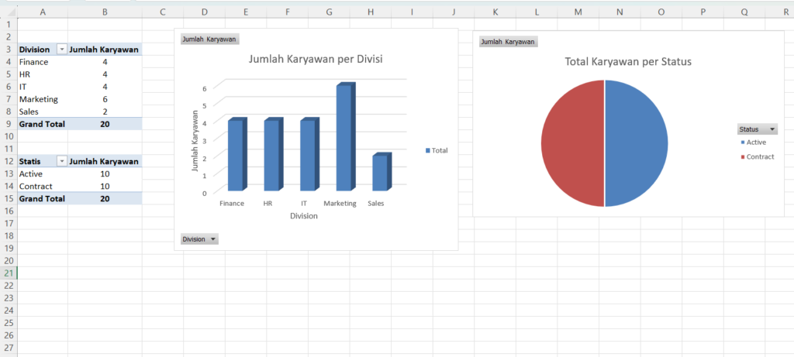Select column Q header
The image size is (794, 357).
pos(744,12)
